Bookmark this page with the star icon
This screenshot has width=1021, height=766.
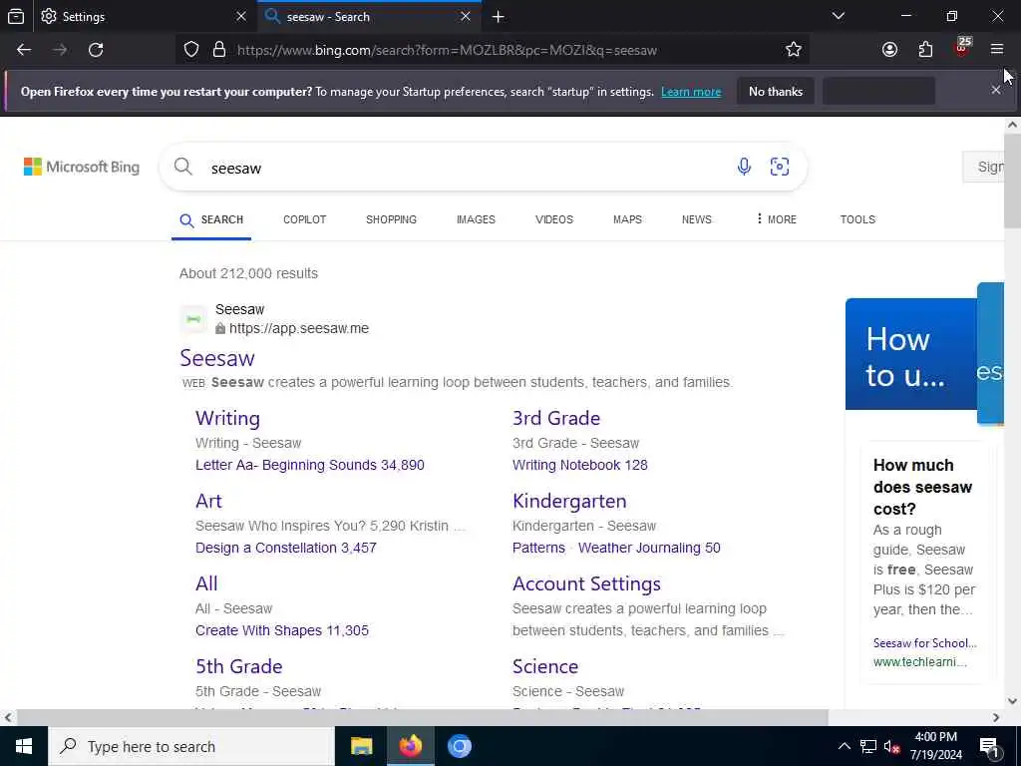793,50
